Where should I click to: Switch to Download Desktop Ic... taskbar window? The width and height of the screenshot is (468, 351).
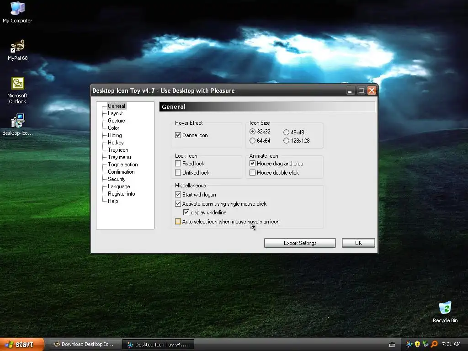pyautogui.click(x=84, y=344)
